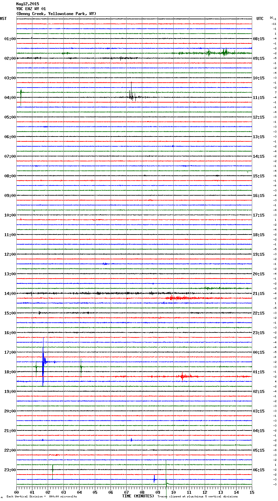Select the 18:00 MST time label
Image resolution: width=278 pixels, height=501 pixels.
pyautogui.click(x=10, y=372)
